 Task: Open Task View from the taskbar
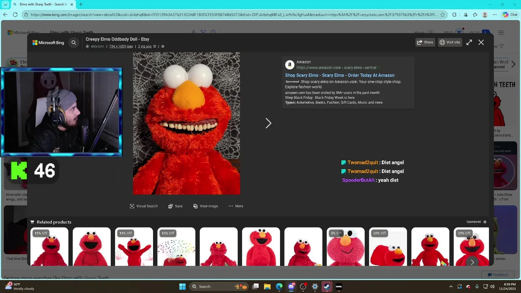(x=256, y=286)
